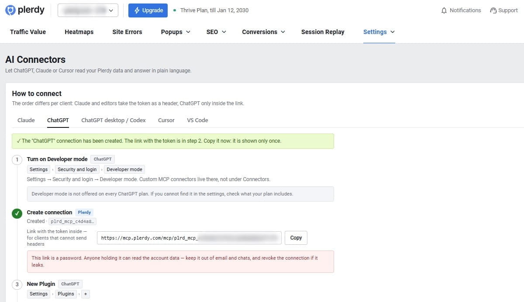Viewport: 524px width, 302px height.
Task: Open Session Replay
Action: tap(323, 32)
